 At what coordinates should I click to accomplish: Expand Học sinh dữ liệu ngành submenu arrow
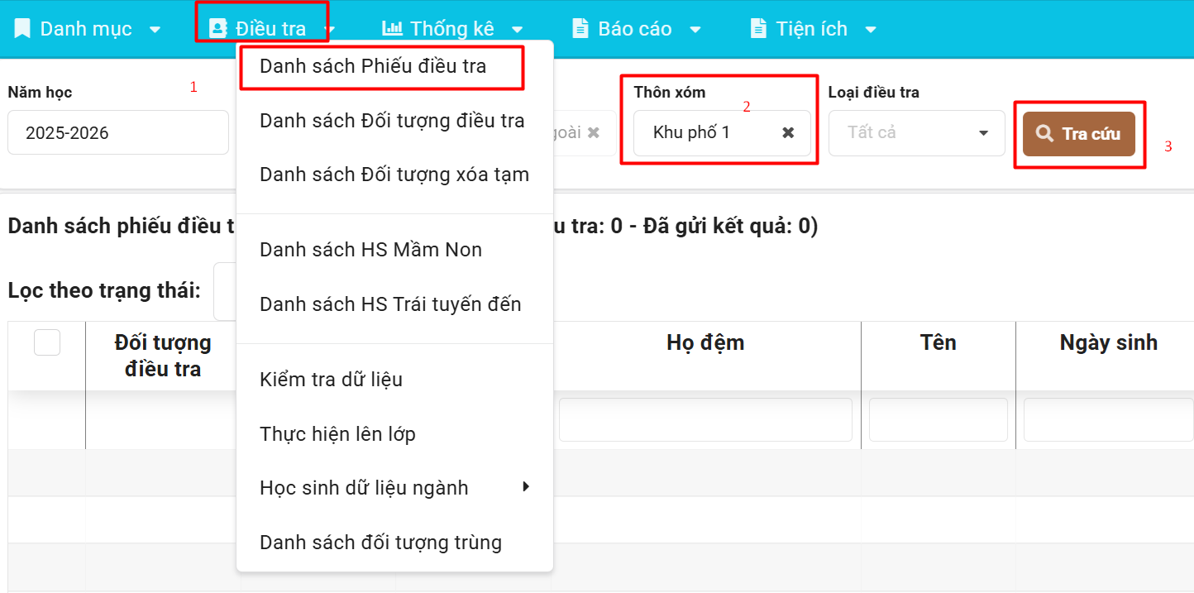pos(526,487)
